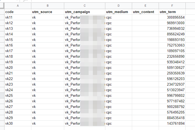Image resolution: width=195 pixels, height=130 pixels.
Task: Select the empty utm_content cell in the vk25 row
Action: coord(145,95)
